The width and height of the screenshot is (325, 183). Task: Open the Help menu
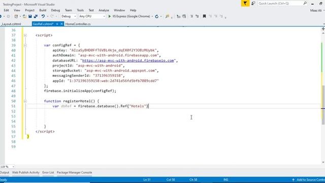(x=133, y=10)
